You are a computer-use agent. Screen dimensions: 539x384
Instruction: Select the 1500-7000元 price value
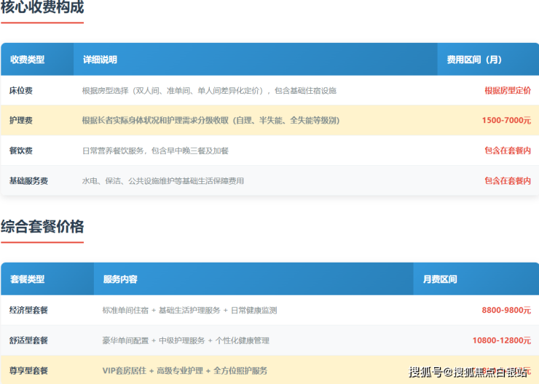[506, 120]
